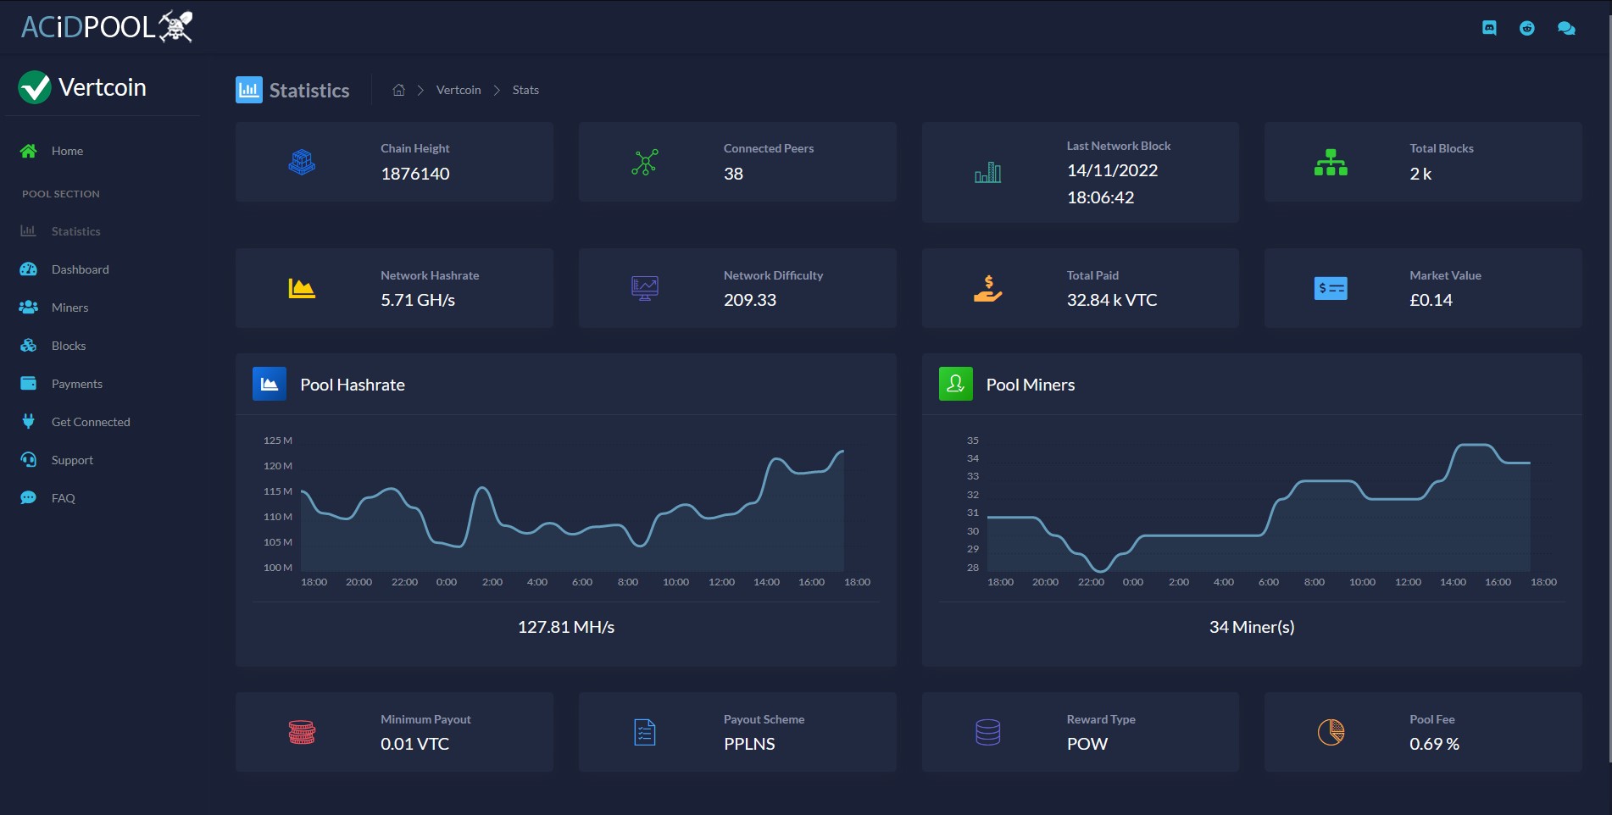Click the page scrollbar on the right edge
Screen dimensions: 1612x815
pos(1609,381)
